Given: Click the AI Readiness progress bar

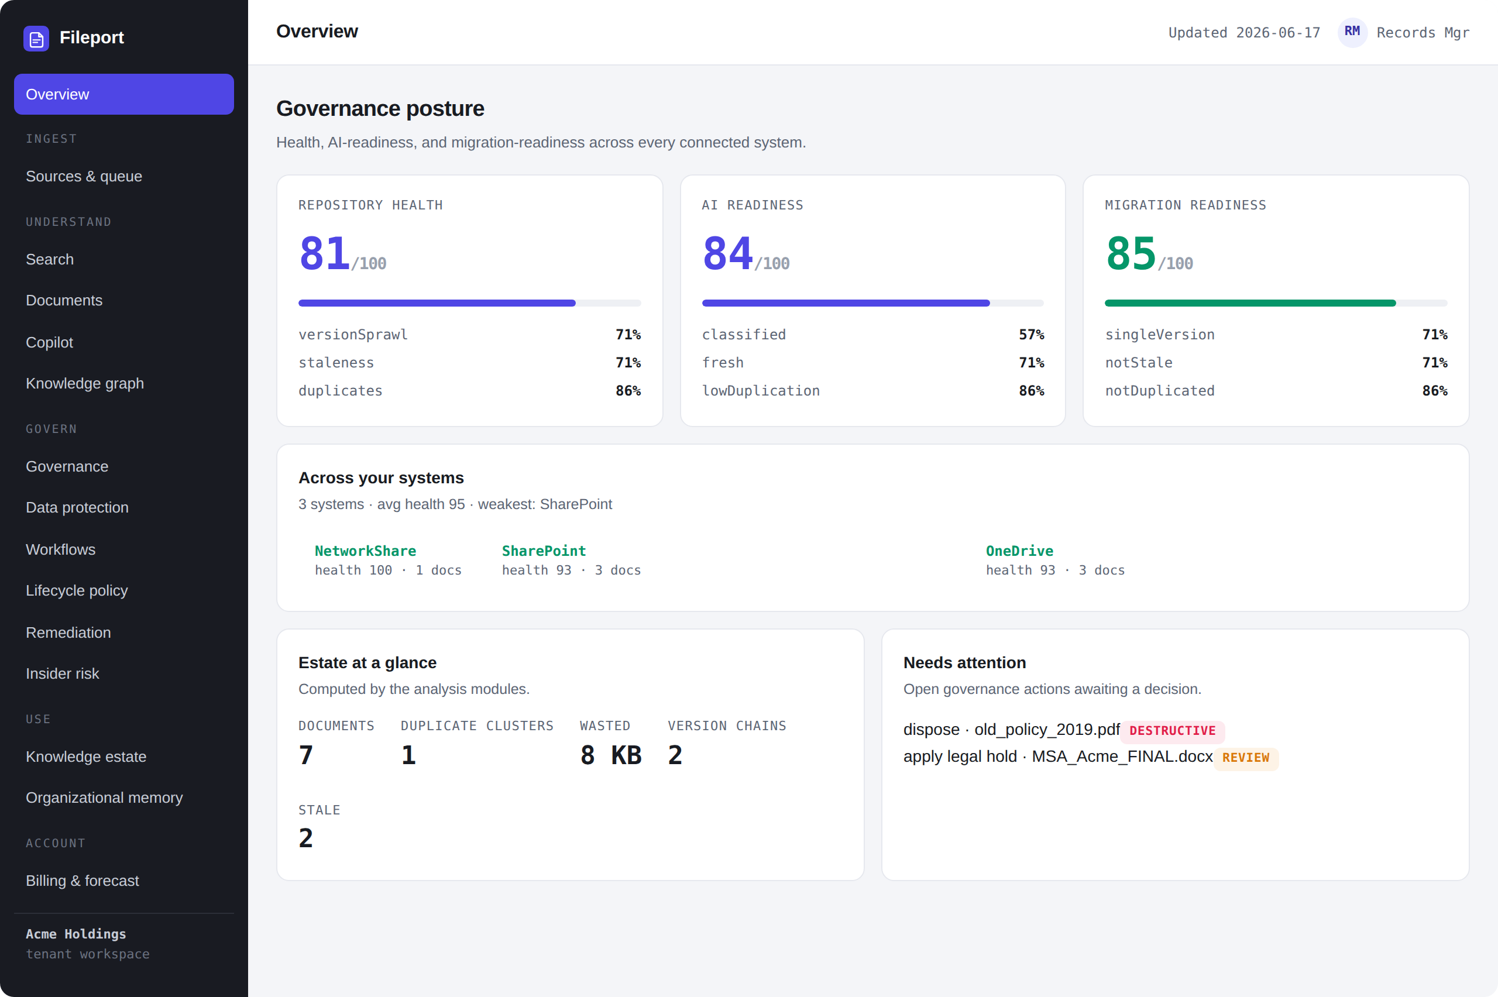Looking at the screenshot, I should click(872, 303).
